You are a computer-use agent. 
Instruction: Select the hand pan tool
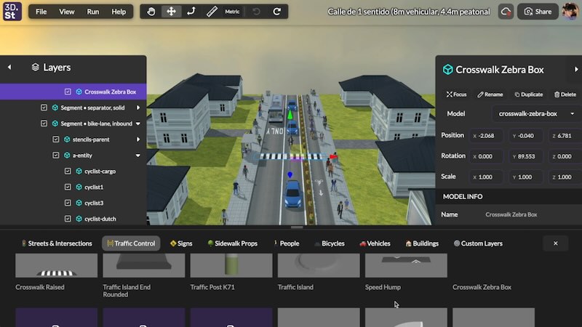coord(151,12)
